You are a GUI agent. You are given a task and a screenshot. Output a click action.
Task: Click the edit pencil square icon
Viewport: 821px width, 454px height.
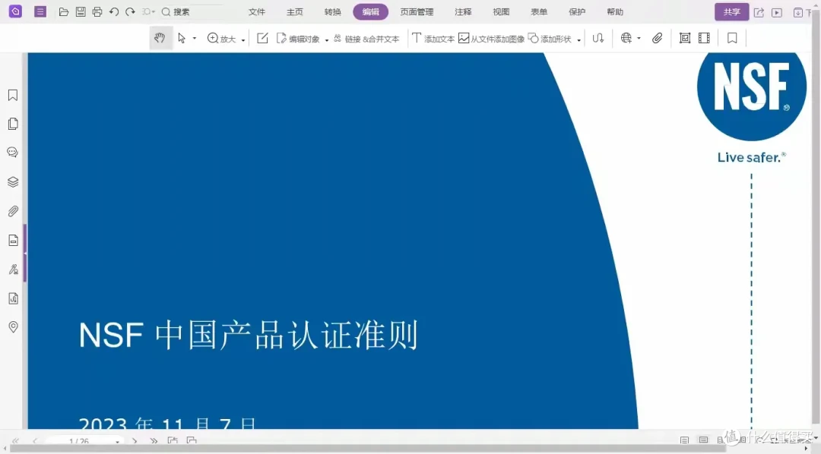(x=263, y=38)
